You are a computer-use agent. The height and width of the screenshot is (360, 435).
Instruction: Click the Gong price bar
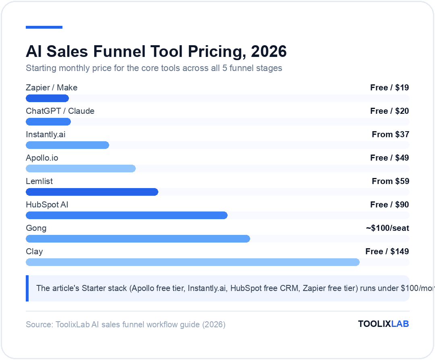[138, 239]
